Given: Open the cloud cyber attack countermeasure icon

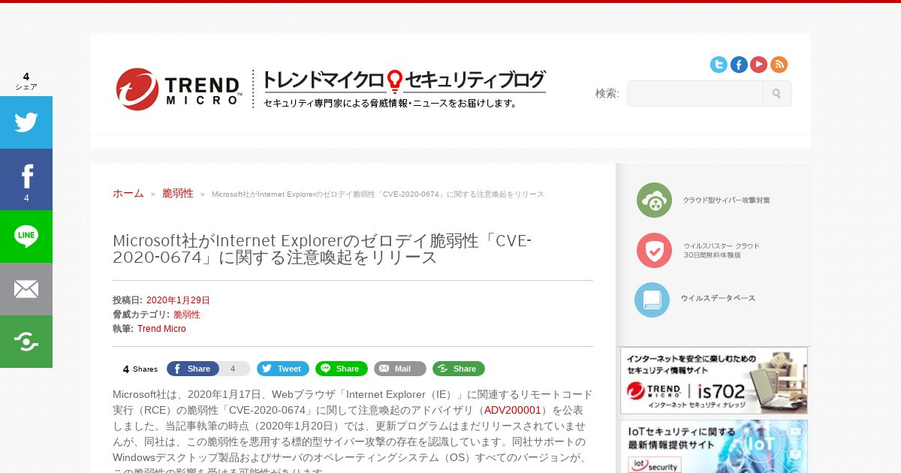Looking at the screenshot, I should 654,200.
